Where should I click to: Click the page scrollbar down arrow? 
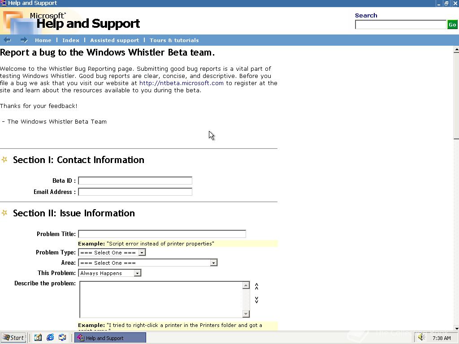[x=456, y=327]
